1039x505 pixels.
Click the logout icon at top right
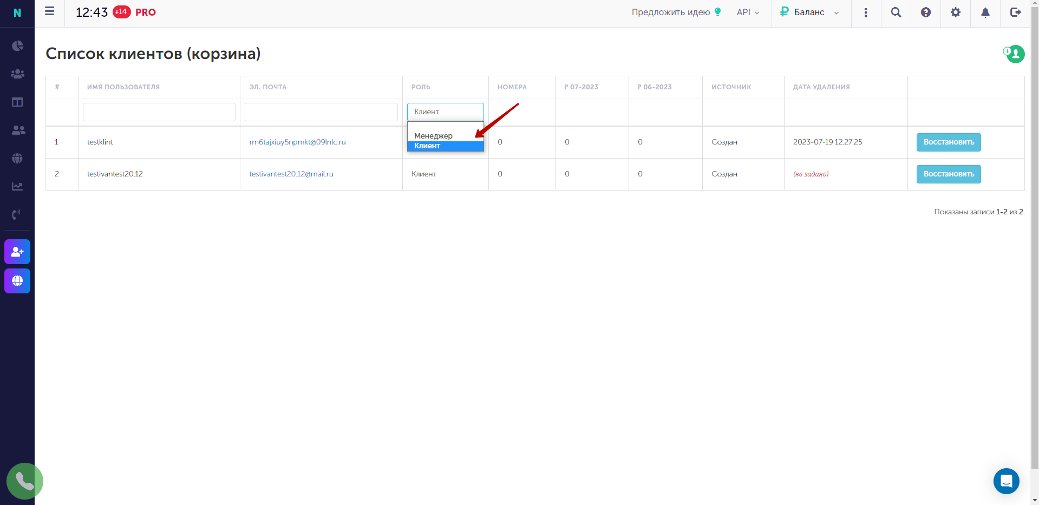click(1015, 12)
